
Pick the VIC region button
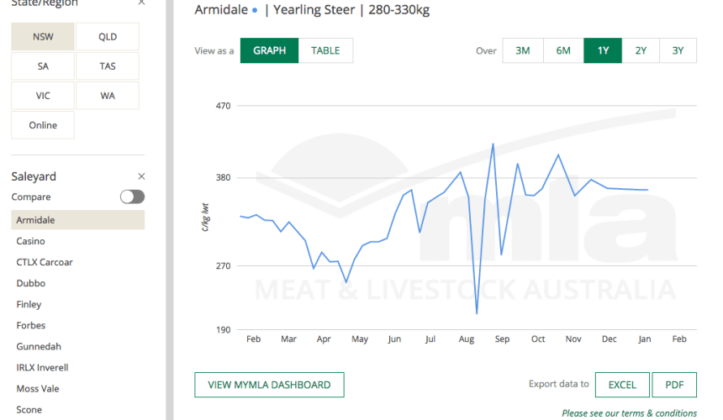click(x=43, y=95)
